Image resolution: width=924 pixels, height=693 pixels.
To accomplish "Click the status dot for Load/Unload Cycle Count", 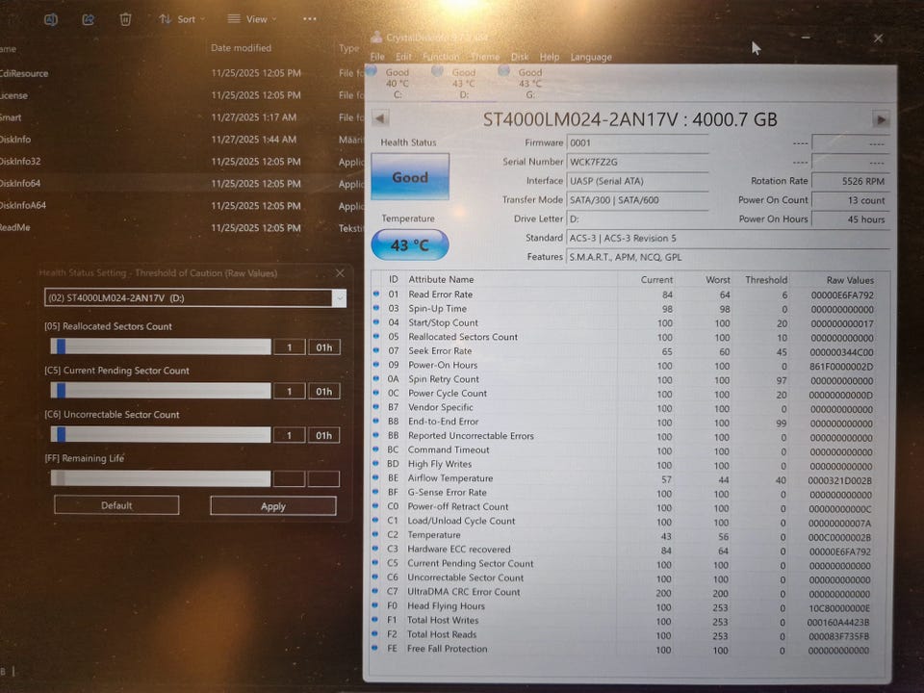I will pos(375,520).
